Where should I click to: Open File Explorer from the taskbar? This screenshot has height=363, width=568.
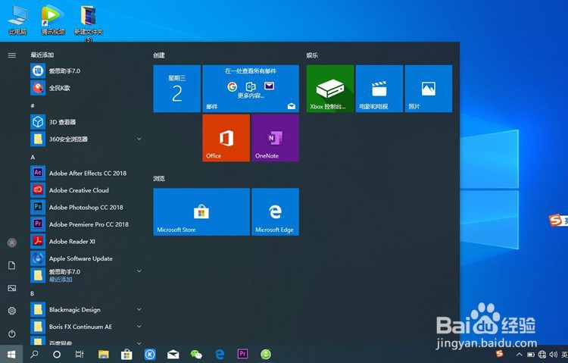tap(104, 355)
